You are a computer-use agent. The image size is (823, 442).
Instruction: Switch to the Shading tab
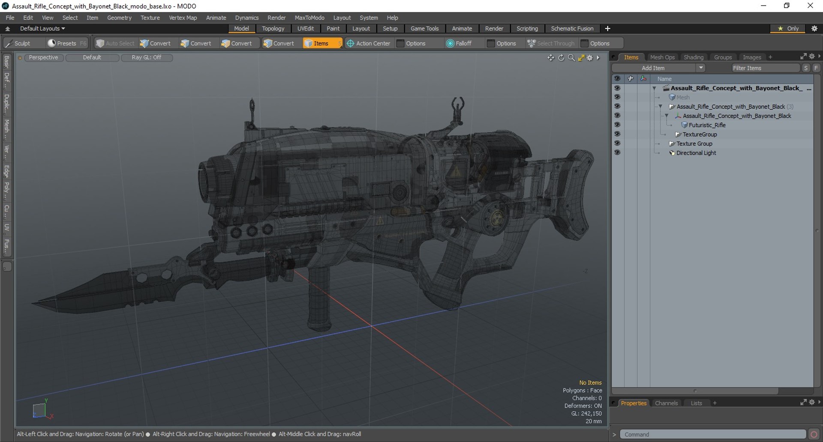click(x=693, y=57)
